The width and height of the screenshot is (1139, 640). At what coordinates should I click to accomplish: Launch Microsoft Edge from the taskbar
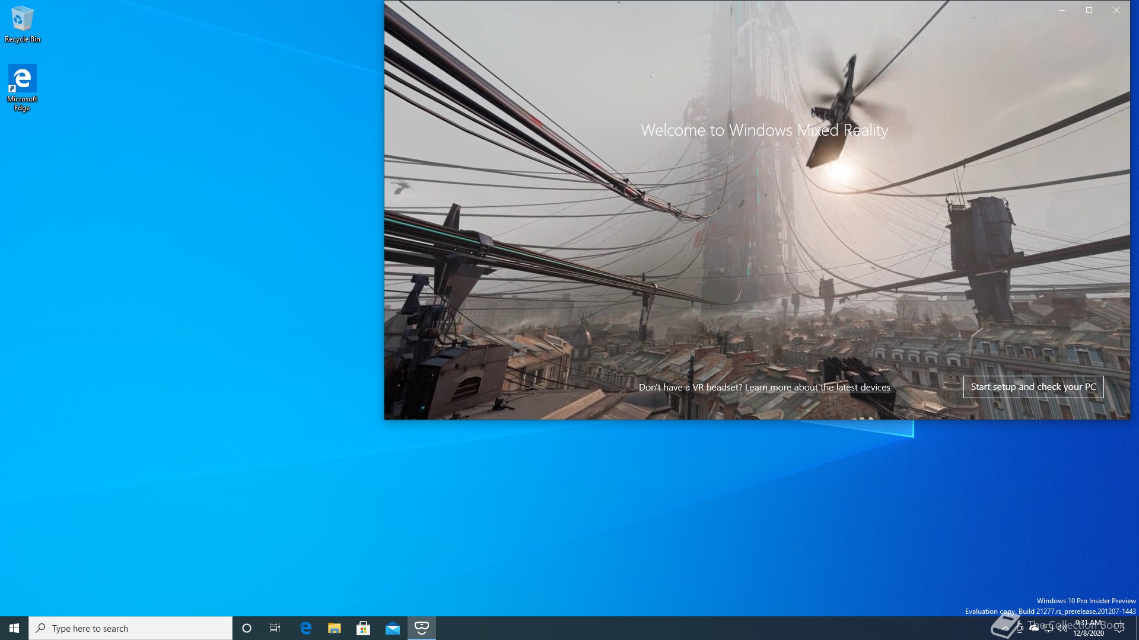tap(306, 628)
